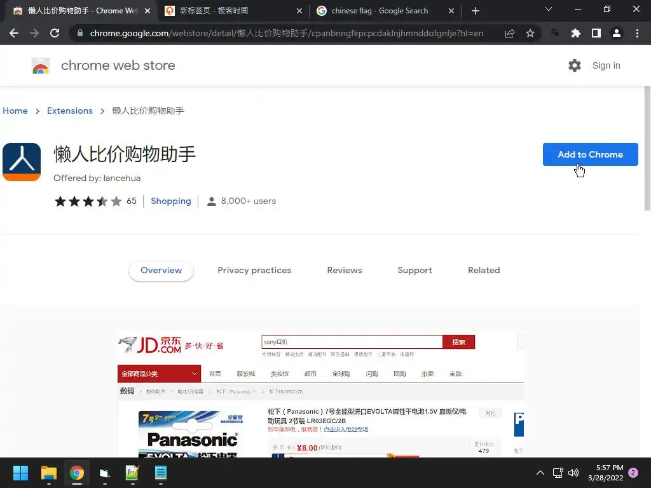Click the JD.com screenshot preview image
This screenshot has height=488, width=651.
pyautogui.click(x=320, y=394)
